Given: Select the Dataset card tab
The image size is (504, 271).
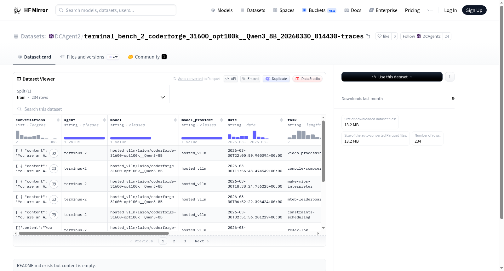Looking at the screenshot, I should tap(34, 57).
